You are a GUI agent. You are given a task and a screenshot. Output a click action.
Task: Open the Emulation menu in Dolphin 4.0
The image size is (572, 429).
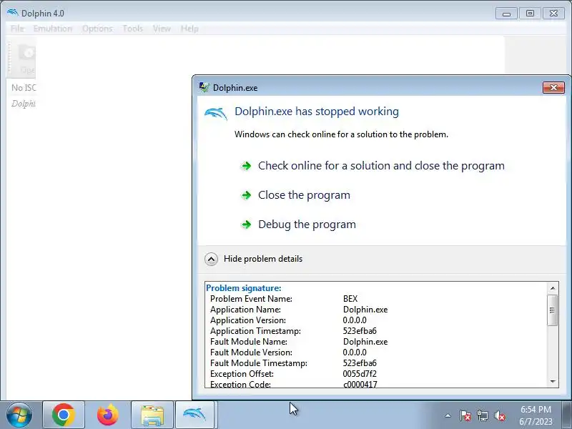(52, 29)
